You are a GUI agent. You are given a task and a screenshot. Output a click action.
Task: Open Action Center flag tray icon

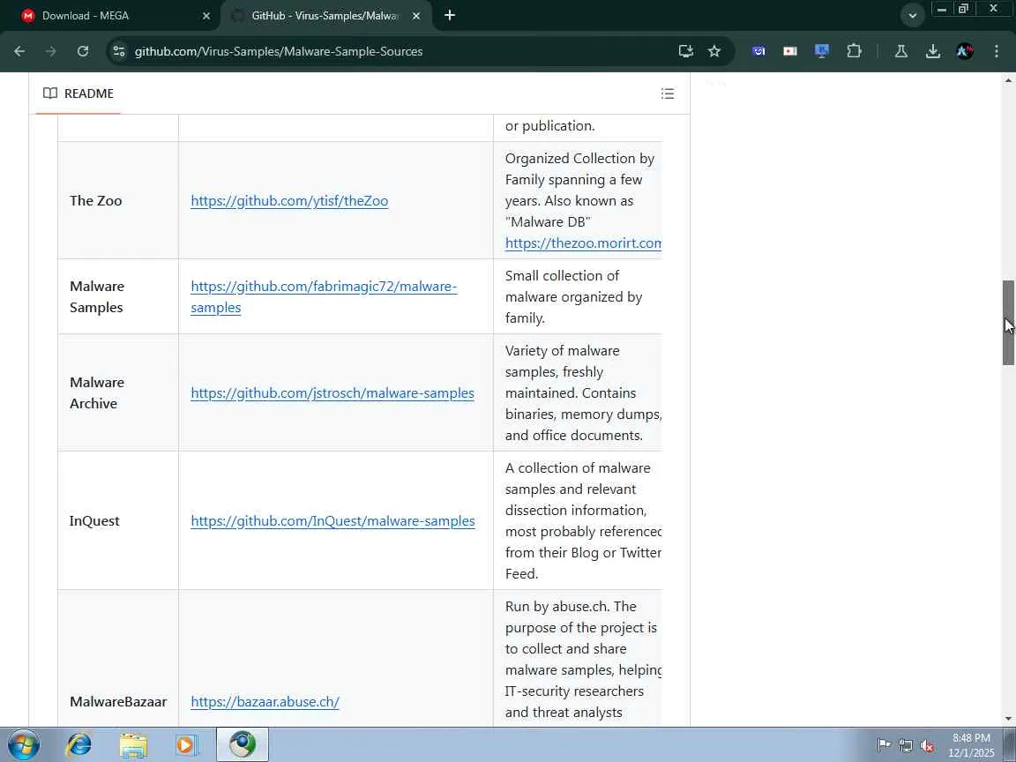tap(884, 746)
